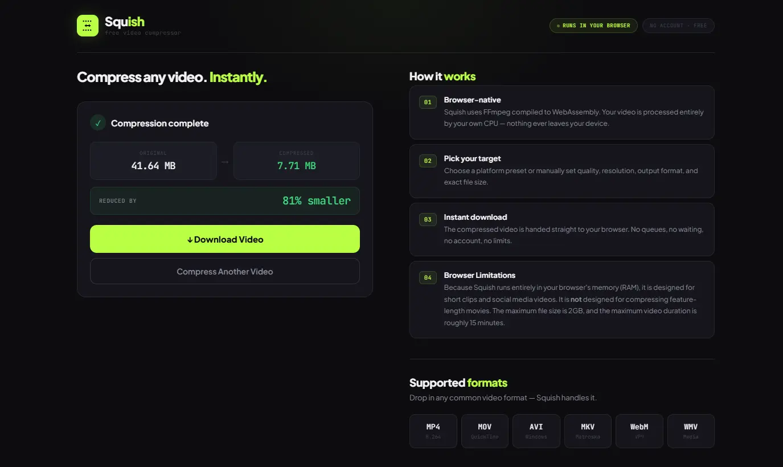Click the Compress any video headline
Viewport: 783px width, 467px height.
pyautogui.click(x=172, y=77)
